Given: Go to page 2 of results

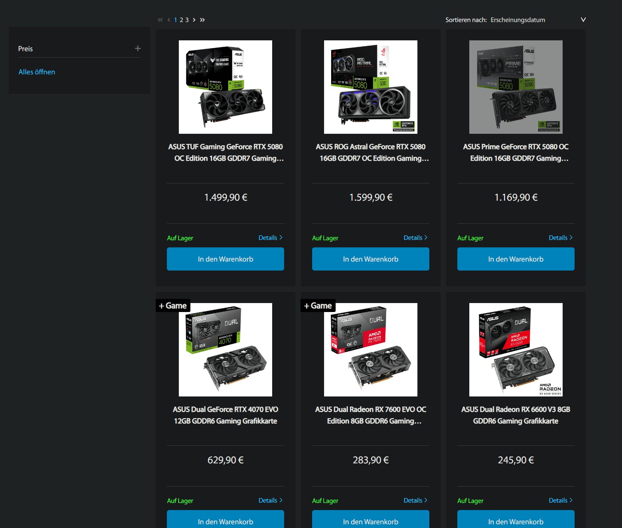Looking at the screenshot, I should tap(181, 20).
